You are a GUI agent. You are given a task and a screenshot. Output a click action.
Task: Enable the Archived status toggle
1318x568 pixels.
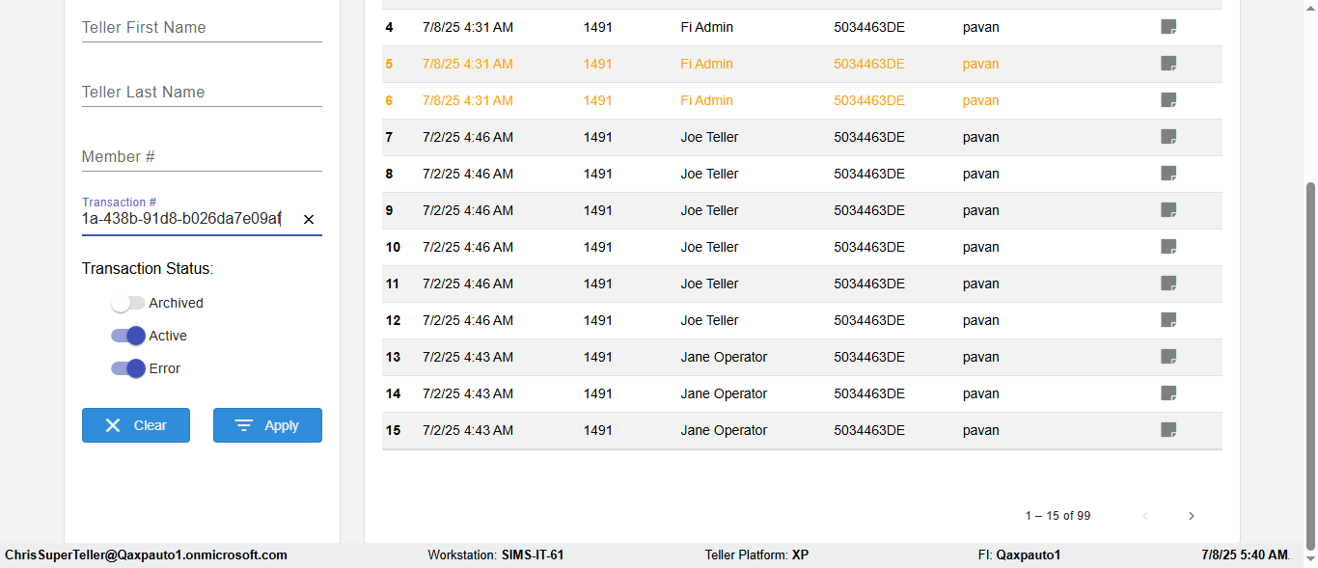127,303
